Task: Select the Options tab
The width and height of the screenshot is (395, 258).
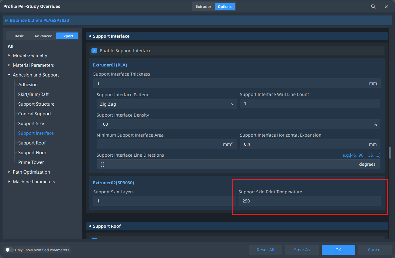Action: [225, 6]
